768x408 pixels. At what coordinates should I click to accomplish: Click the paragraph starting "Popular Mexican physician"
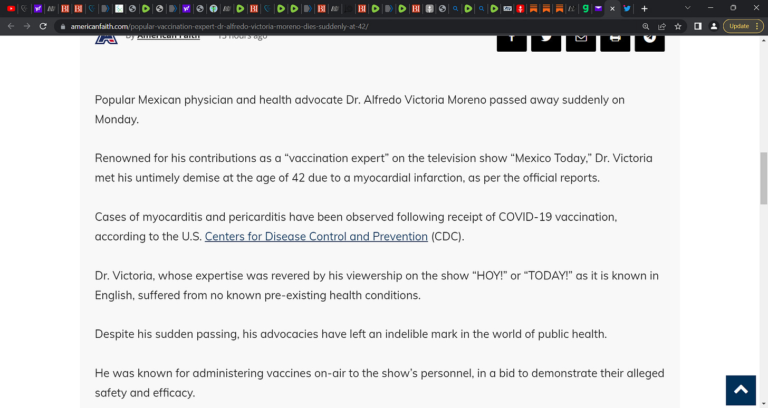click(360, 110)
